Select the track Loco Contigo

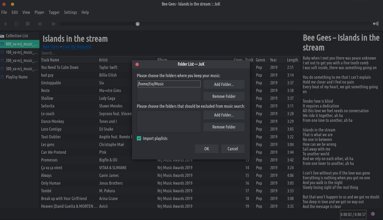coord(51,129)
